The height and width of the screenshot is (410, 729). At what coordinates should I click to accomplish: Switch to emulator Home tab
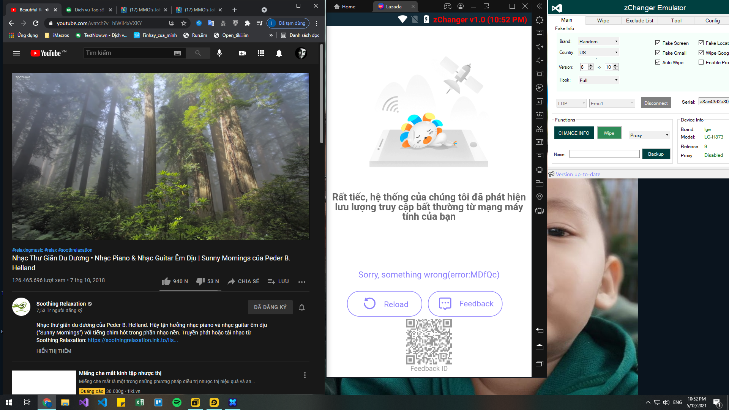345,6
